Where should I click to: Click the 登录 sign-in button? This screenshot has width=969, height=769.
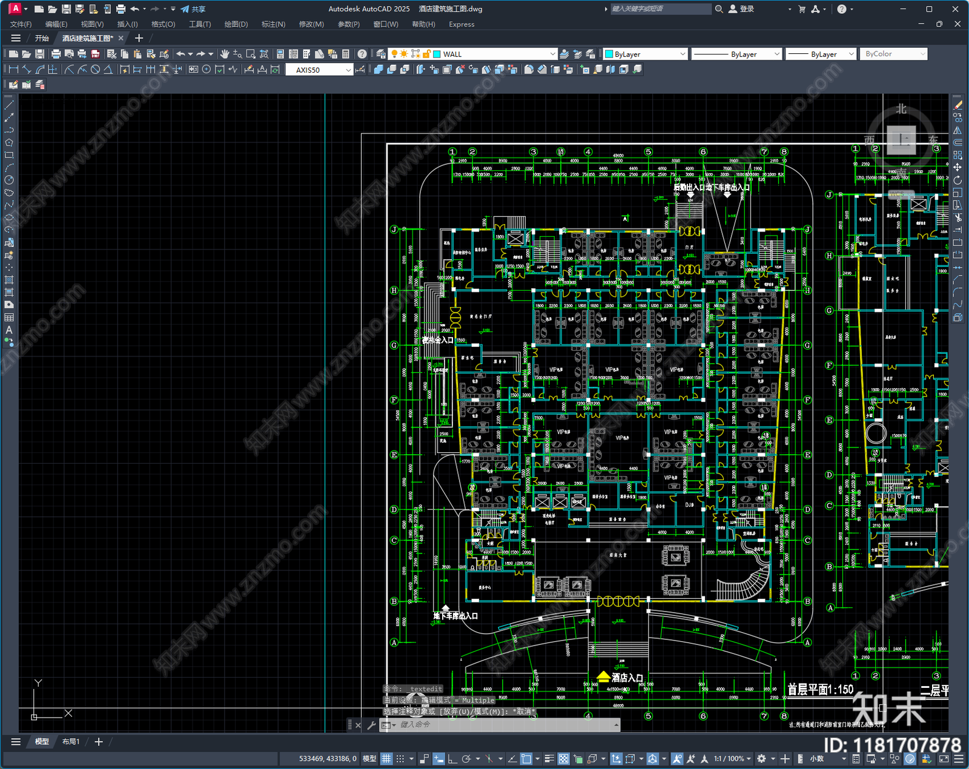[x=742, y=9]
